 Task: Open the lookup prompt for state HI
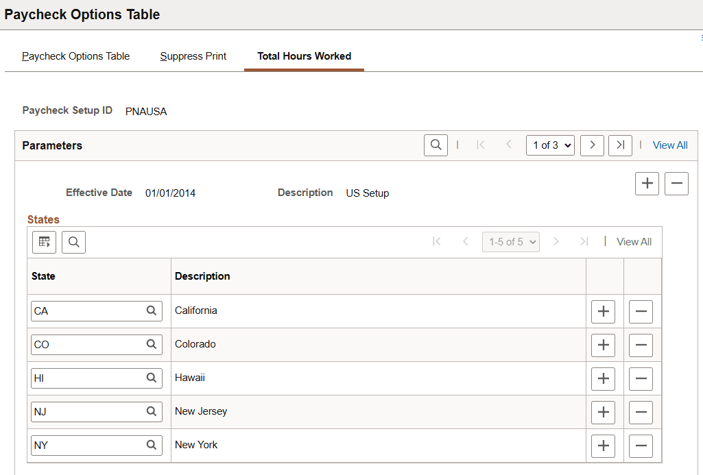[x=152, y=378]
